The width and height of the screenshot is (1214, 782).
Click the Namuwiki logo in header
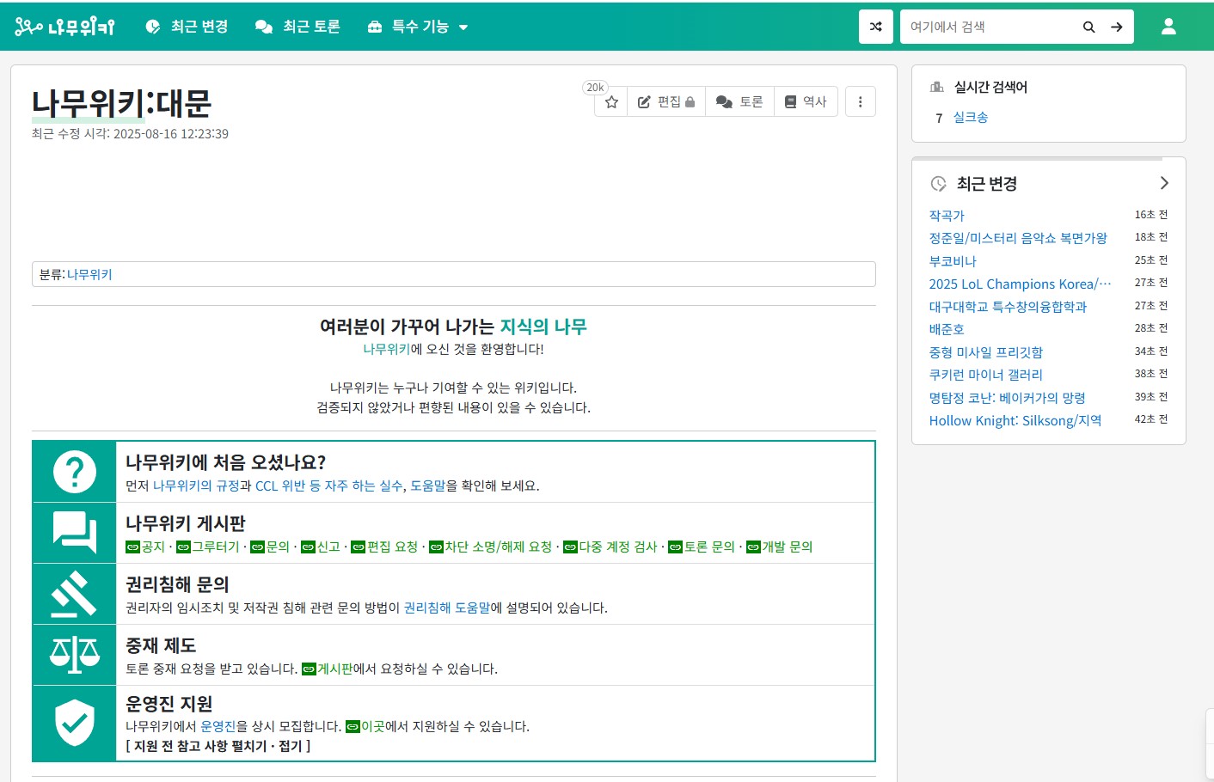click(x=64, y=27)
